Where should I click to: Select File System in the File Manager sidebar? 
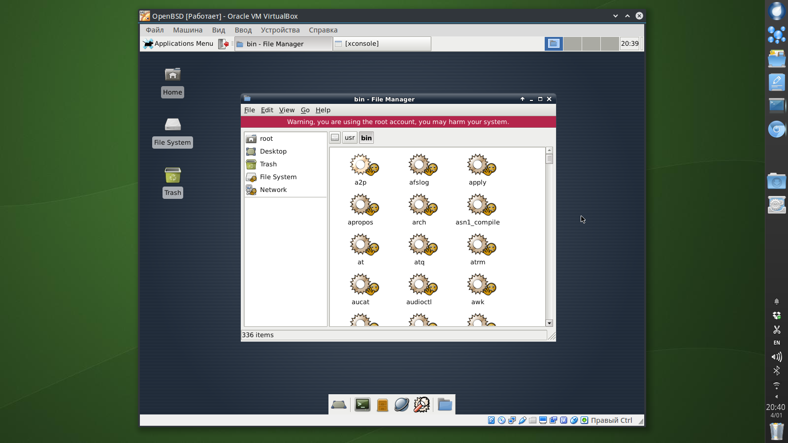coord(286,177)
